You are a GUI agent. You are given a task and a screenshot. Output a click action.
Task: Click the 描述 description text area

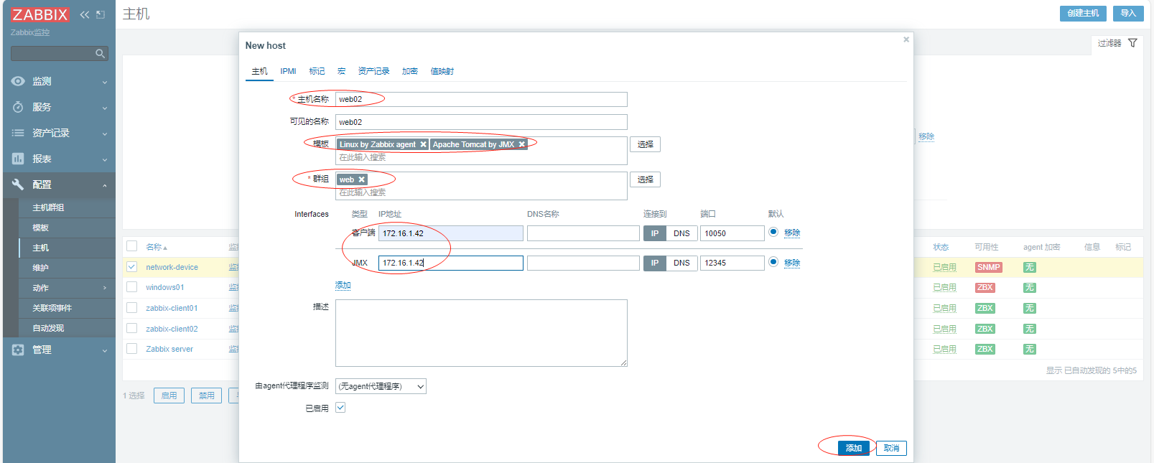[481, 333]
